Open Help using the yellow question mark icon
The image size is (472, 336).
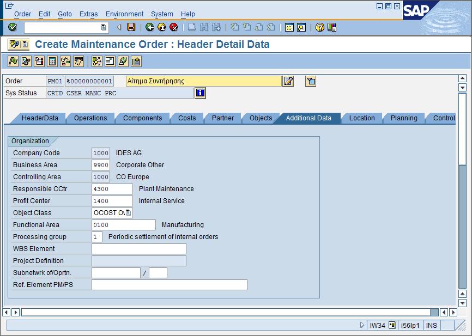(320, 27)
